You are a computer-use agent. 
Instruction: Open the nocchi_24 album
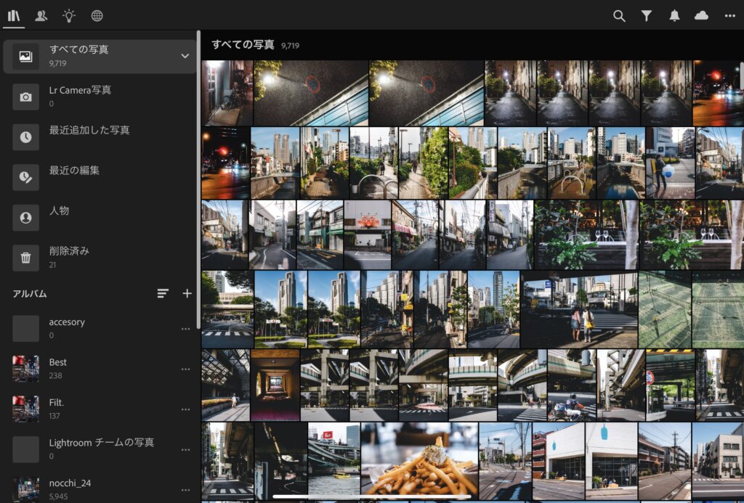(99, 488)
